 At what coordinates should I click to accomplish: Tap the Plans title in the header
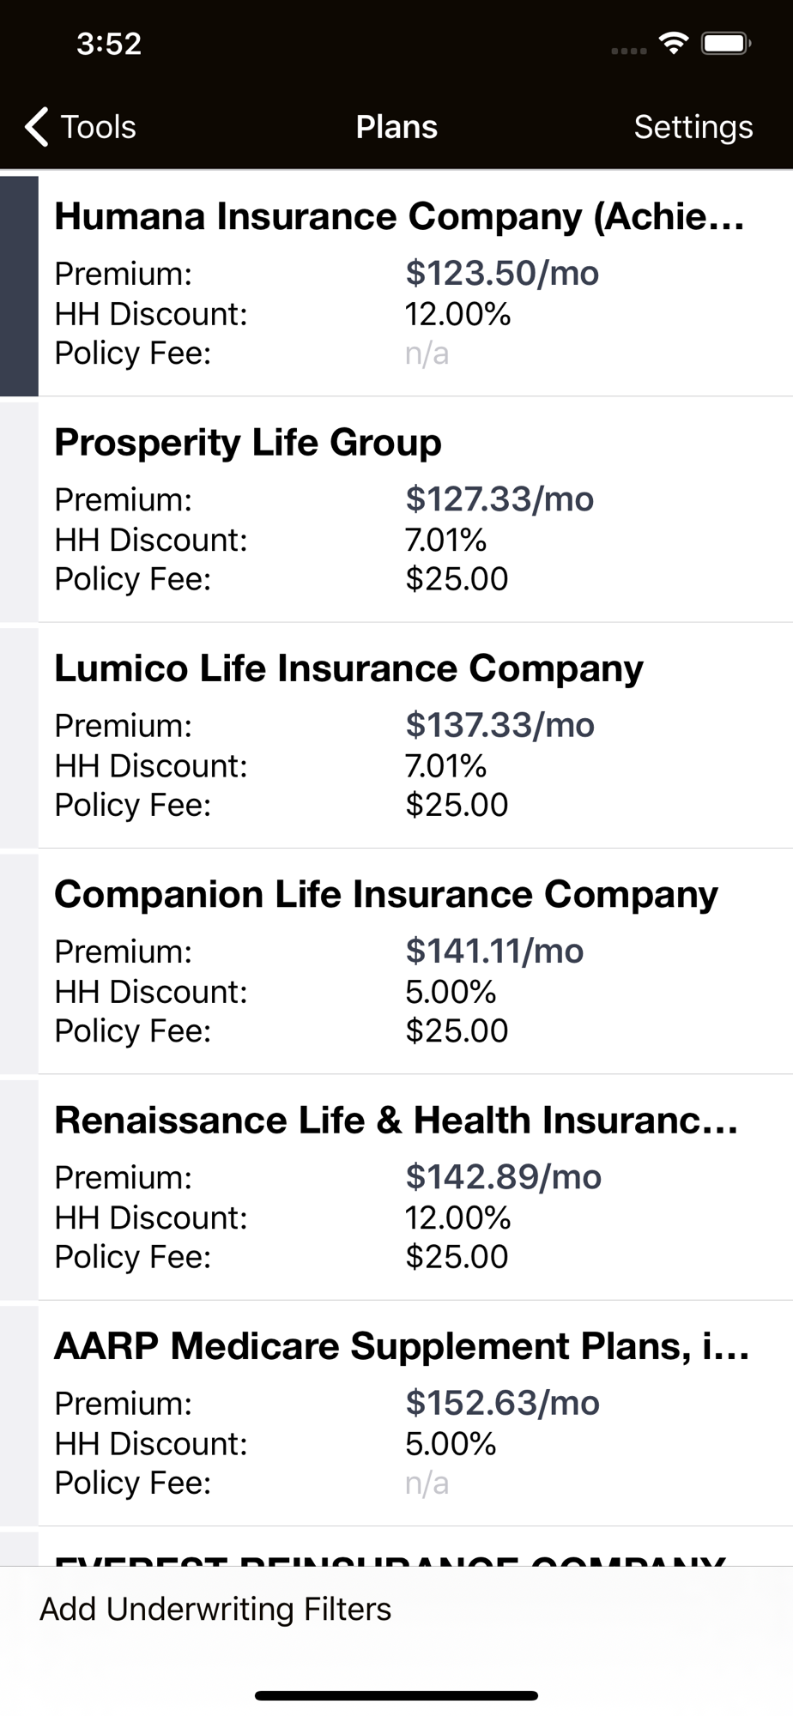pyautogui.click(x=396, y=127)
